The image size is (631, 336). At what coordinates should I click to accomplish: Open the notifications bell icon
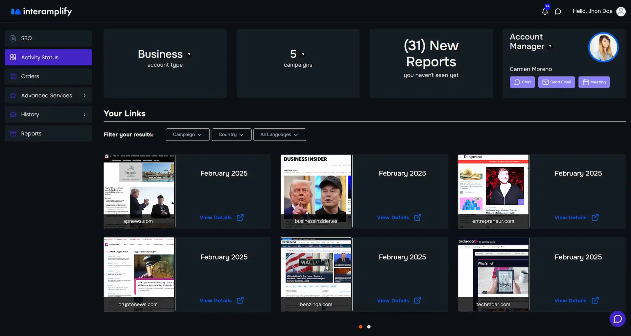point(545,11)
